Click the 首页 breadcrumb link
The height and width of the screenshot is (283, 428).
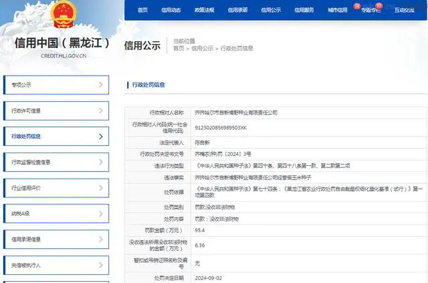[x=179, y=48]
